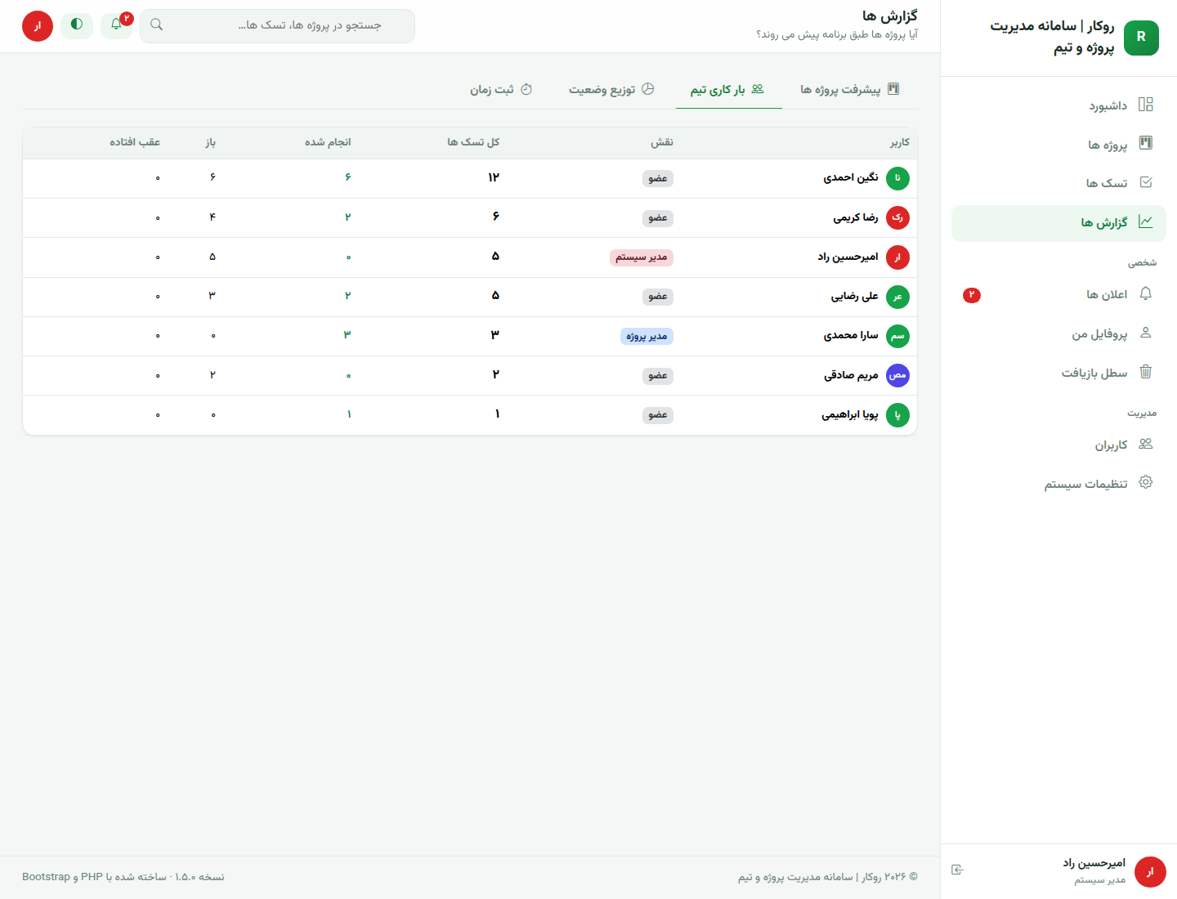Click the کل تسک ها column header
This screenshot has width=1177, height=899.
click(473, 142)
